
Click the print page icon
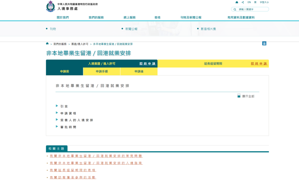[264, 43]
